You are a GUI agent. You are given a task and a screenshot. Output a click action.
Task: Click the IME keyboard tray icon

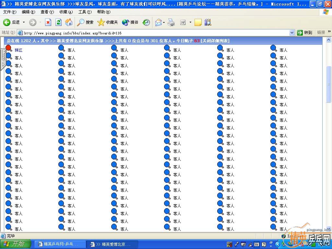tap(257, 244)
